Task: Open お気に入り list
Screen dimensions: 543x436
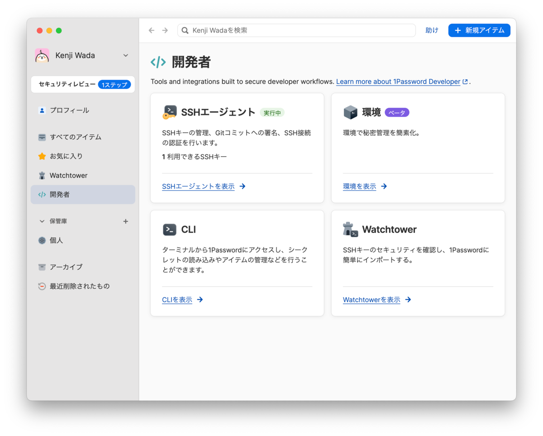Action: (83, 156)
